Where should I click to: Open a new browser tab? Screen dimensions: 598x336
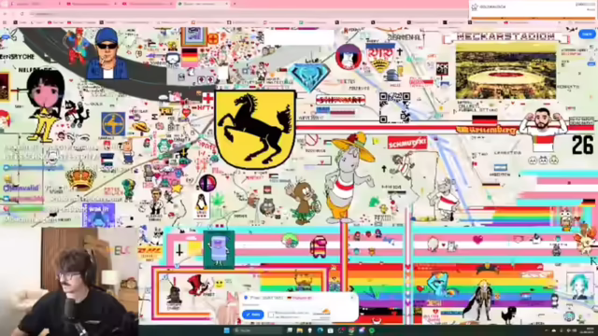click(235, 4)
